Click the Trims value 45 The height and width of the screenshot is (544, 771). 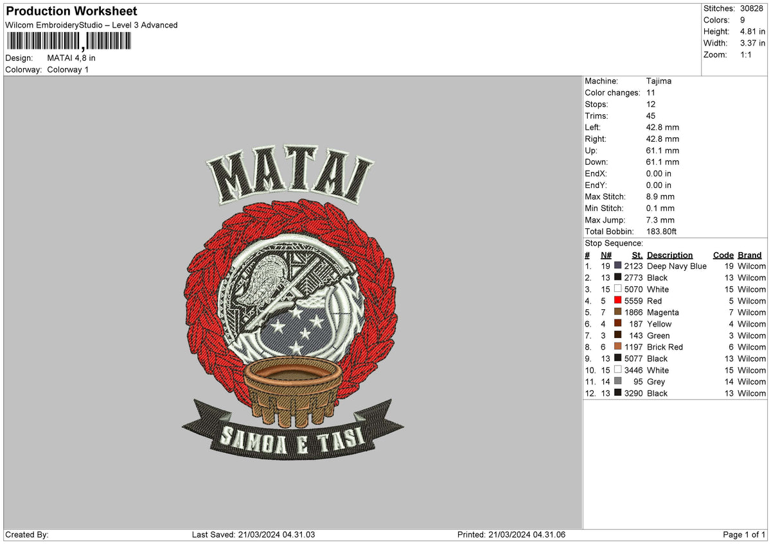pyautogui.click(x=651, y=115)
